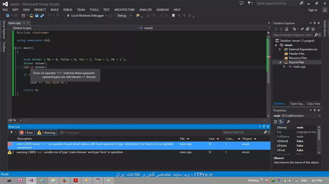Click the Error List filter funnel icon

click(x=12, y=132)
